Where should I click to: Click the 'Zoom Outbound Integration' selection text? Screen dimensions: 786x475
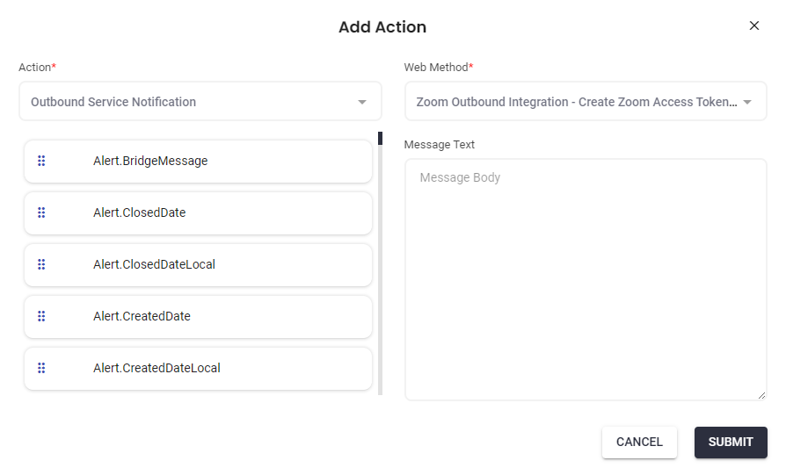576,102
